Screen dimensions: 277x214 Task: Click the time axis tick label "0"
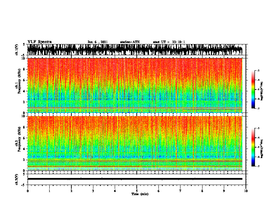(28, 191)
